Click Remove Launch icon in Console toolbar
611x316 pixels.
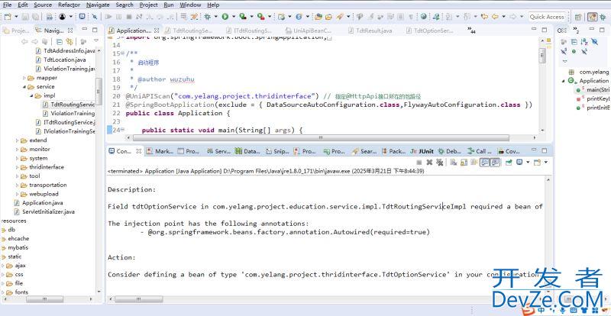429,162
